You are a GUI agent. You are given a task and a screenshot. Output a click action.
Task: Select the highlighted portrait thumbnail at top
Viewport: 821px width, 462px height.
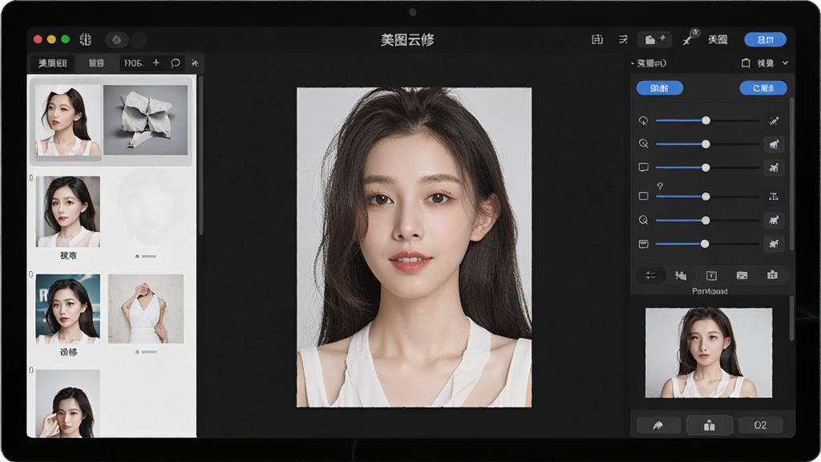(x=67, y=120)
